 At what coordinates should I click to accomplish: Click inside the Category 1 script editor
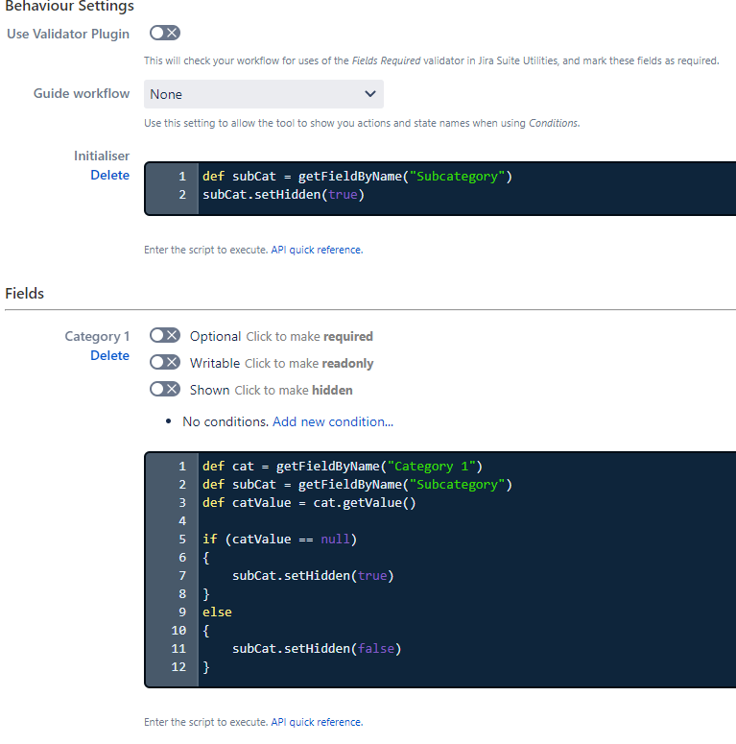(x=466, y=569)
